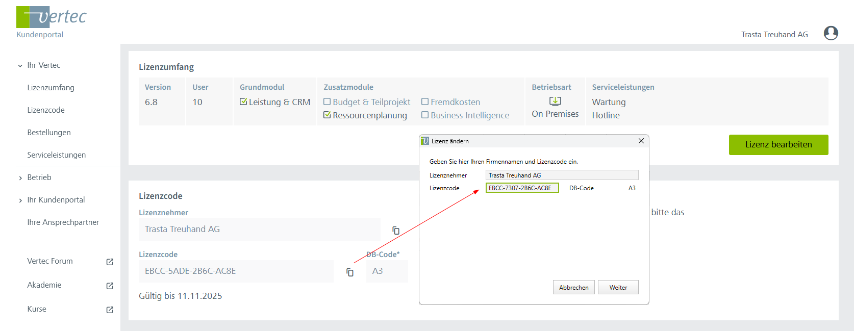Click the portal Lizenzcode field EBCC-5ADE-2B6C-AC8E
The height and width of the screenshot is (331, 854).
236,271
